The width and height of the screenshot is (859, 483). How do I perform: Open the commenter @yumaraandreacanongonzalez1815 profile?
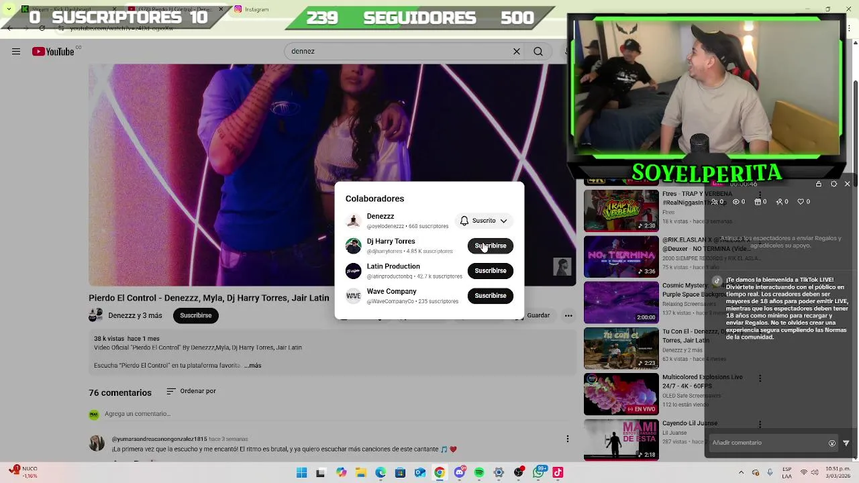(159, 439)
